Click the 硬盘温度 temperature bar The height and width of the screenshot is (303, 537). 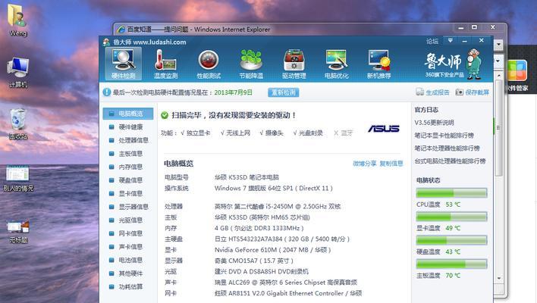point(451,240)
